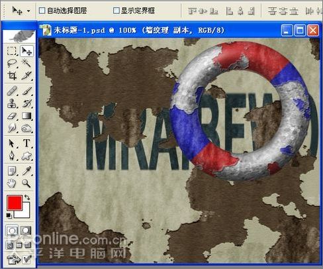Select the Lasso tool
Viewport: 323px width, 269px height.
tap(12, 63)
